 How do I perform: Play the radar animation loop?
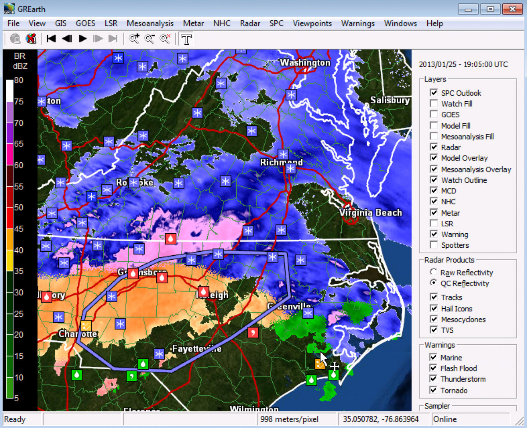pyautogui.click(x=83, y=39)
